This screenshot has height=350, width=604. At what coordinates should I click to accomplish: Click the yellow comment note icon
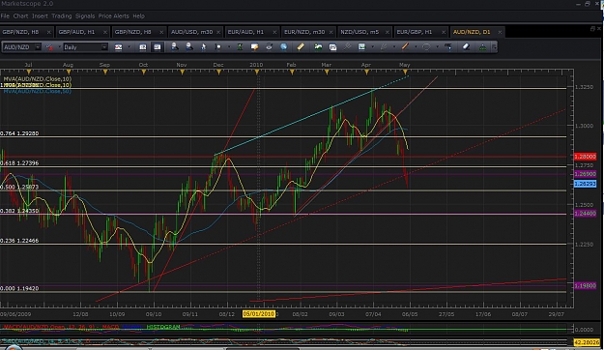pos(254,47)
